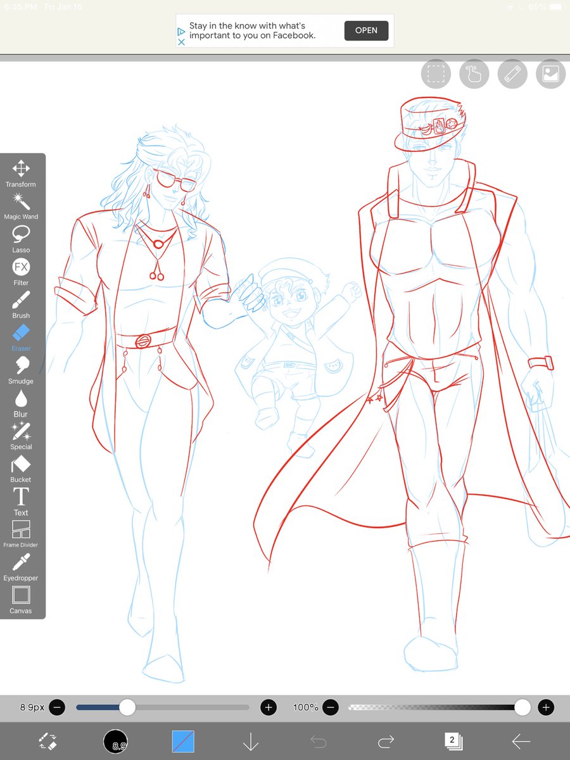Select the Lasso tool
Screen dimensions: 570x760
pos(21,239)
